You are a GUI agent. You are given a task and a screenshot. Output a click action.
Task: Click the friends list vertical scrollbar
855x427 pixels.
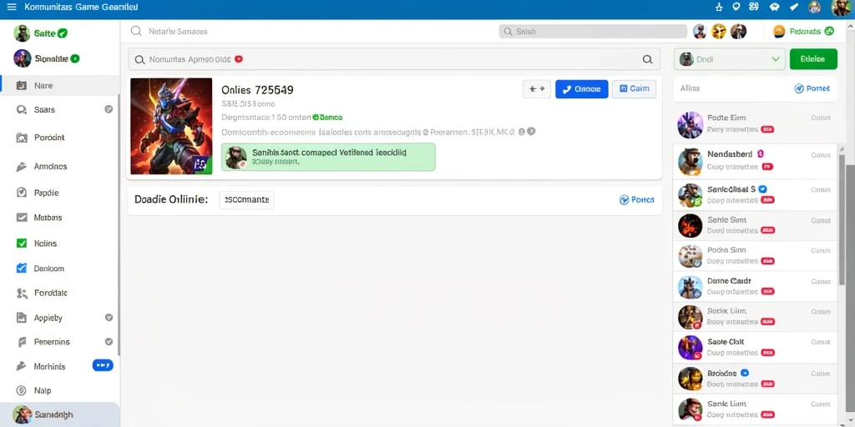[x=842, y=220]
